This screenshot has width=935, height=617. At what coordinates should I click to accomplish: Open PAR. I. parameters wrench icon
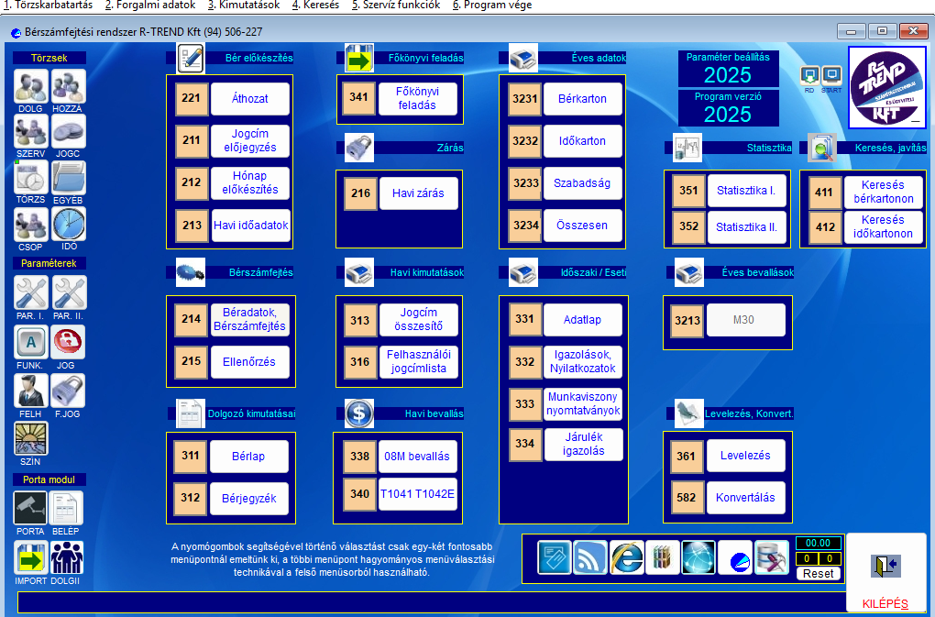30,293
